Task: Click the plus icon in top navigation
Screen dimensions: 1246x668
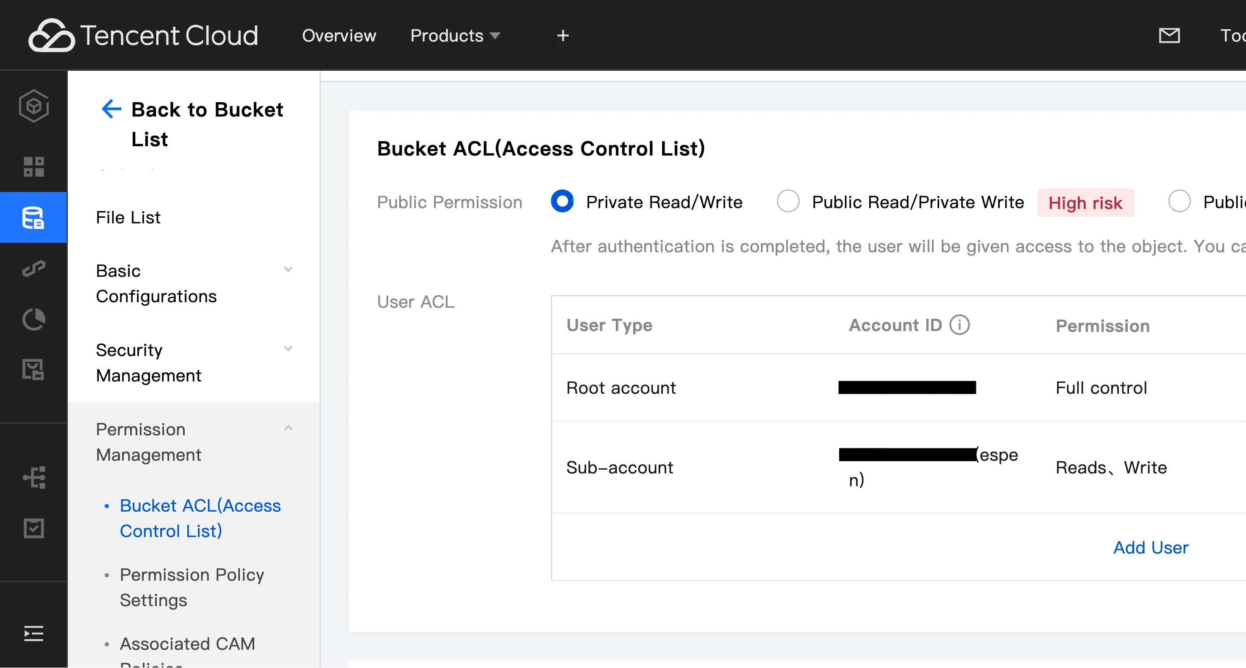Action: point(562,35)
